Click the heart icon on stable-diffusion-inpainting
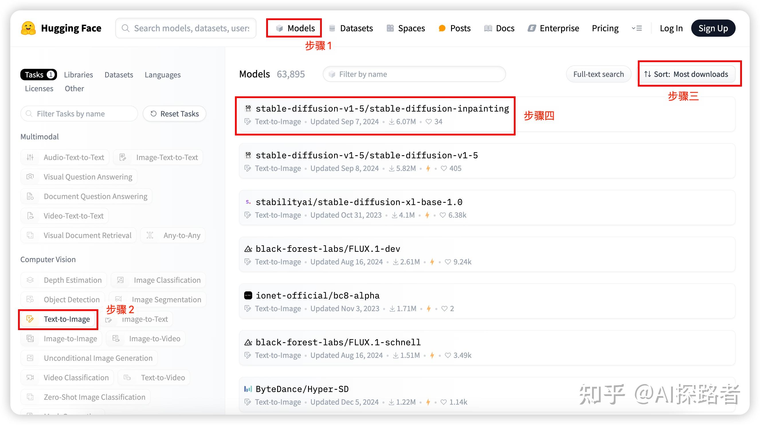 click(x=429, y=122)
